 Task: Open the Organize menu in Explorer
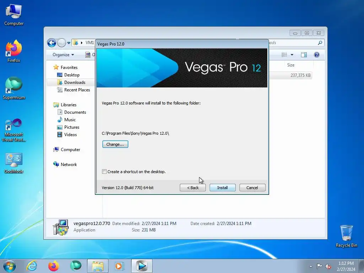click(x=63, y=55)
